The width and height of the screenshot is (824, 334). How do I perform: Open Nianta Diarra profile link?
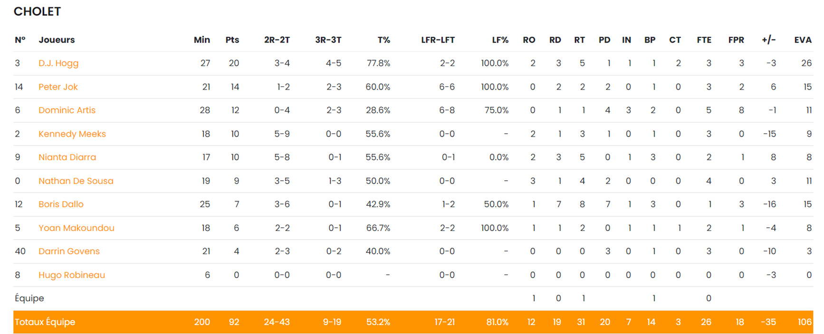click(67, 157)
